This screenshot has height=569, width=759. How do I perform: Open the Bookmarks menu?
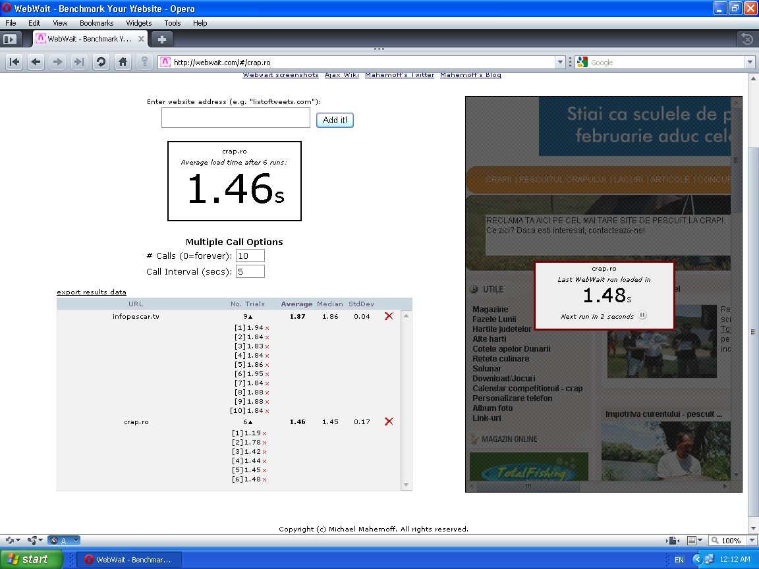96,23
